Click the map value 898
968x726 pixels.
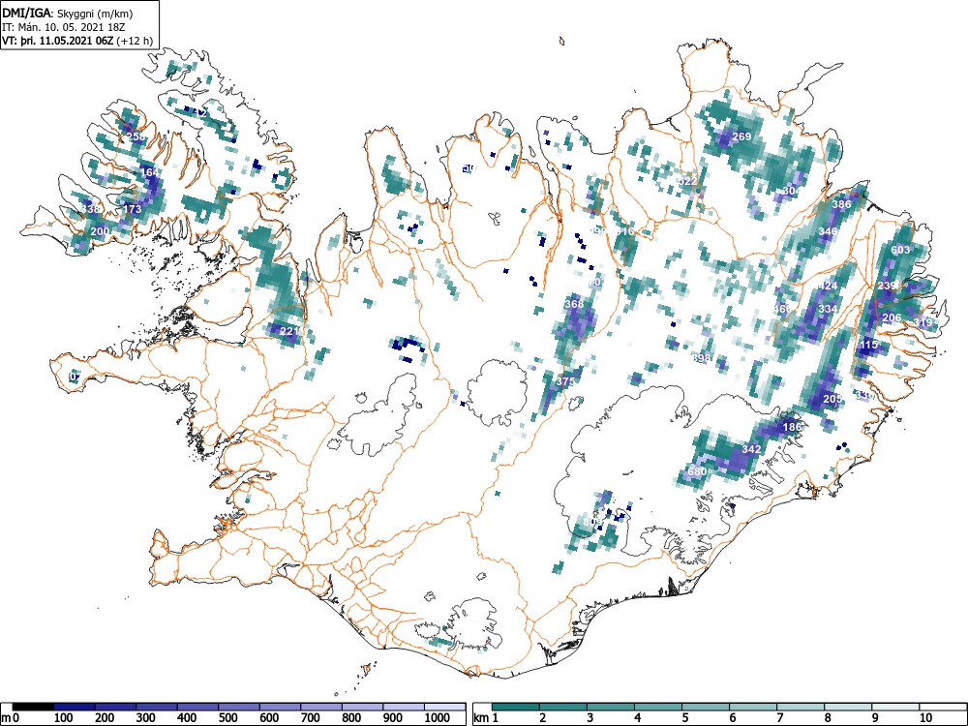coord(701,359)
